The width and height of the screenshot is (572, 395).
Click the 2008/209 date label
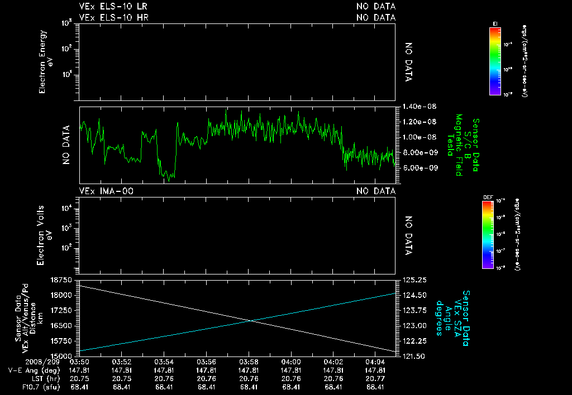(x=42, y=362)
